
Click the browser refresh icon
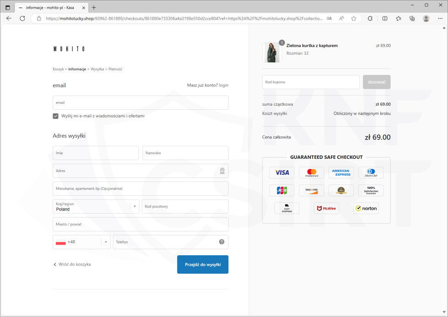22,18
